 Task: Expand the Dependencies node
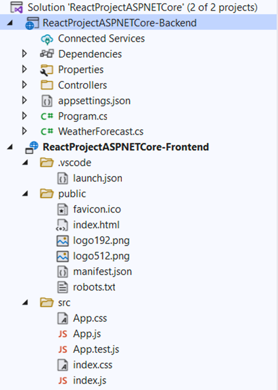coord(24,54)
